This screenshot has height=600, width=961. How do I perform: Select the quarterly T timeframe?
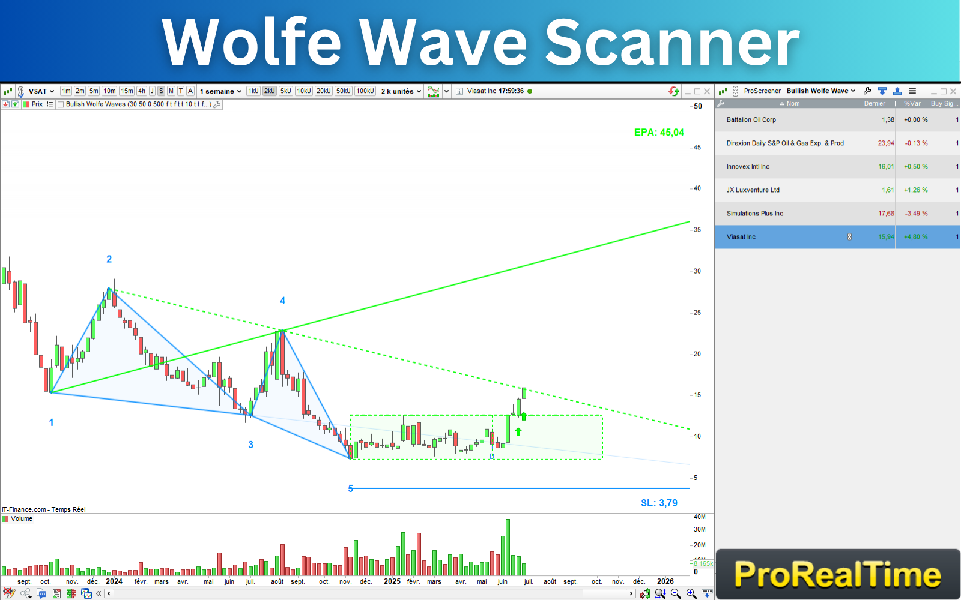point(181,91)
